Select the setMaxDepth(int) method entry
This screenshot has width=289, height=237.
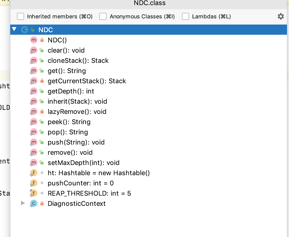(84, 162)
